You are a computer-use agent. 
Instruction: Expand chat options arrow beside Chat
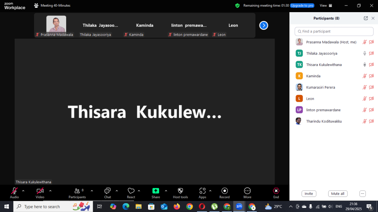117,191
